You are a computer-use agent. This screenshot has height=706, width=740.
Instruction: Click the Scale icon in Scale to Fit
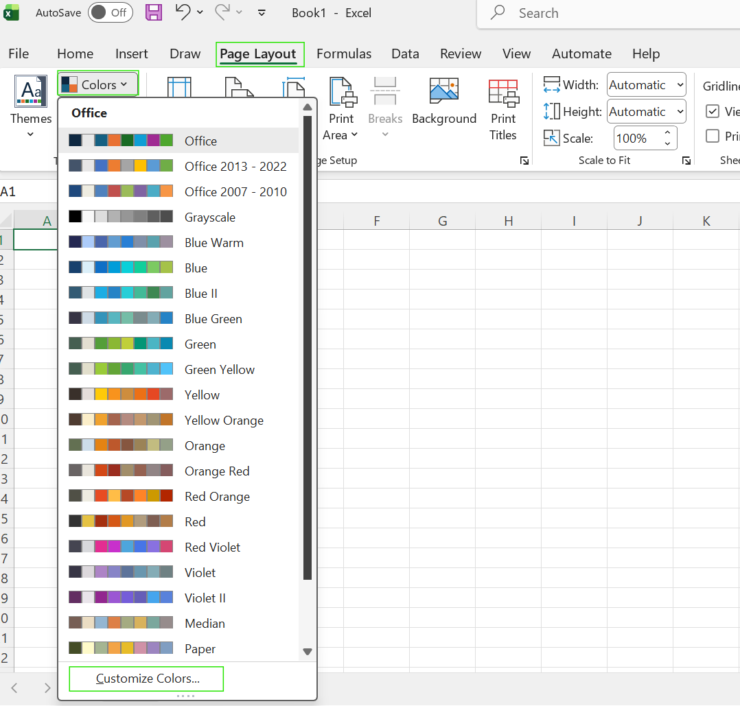pos(551,138)
